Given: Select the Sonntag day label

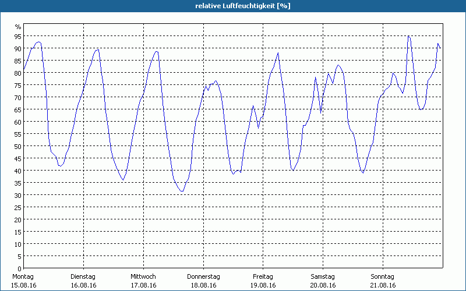Looking at the screenshot, I should tap(383, 276).
